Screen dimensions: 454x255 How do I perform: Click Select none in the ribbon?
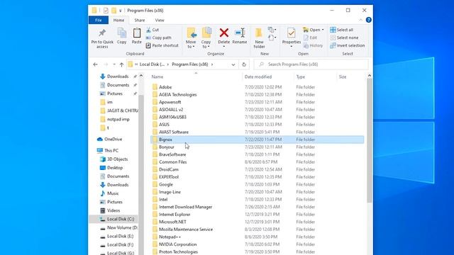coord(344,38)
